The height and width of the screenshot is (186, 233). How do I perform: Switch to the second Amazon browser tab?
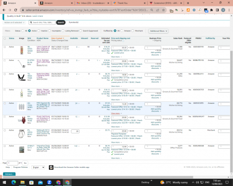pyautogui.click(x=56, y=3)
